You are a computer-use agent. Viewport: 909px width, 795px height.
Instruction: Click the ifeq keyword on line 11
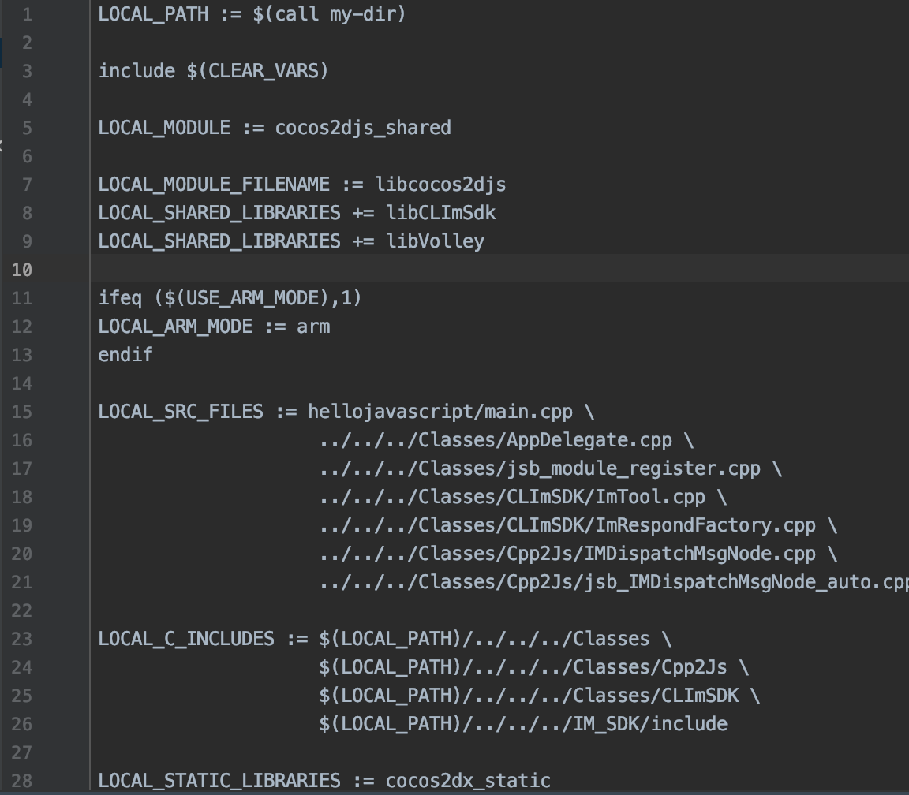pos(120,298)
